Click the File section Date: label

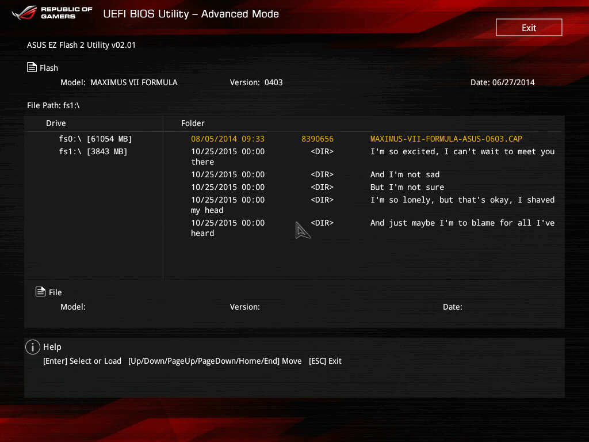pos(452,307)
